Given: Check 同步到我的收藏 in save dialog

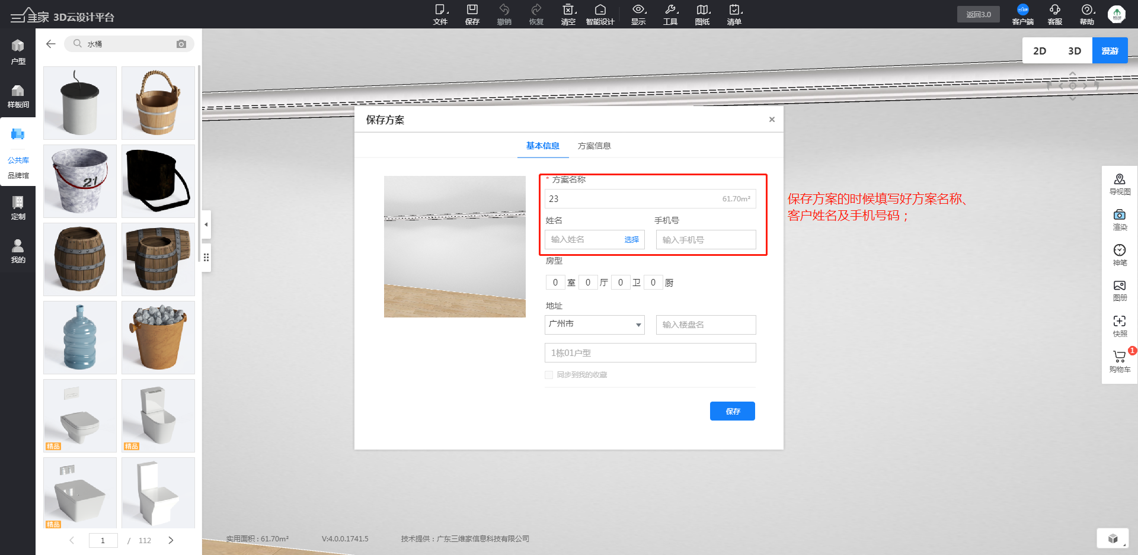Looking at the screenshot, I should pyautogui.click(x=549, y=374).
